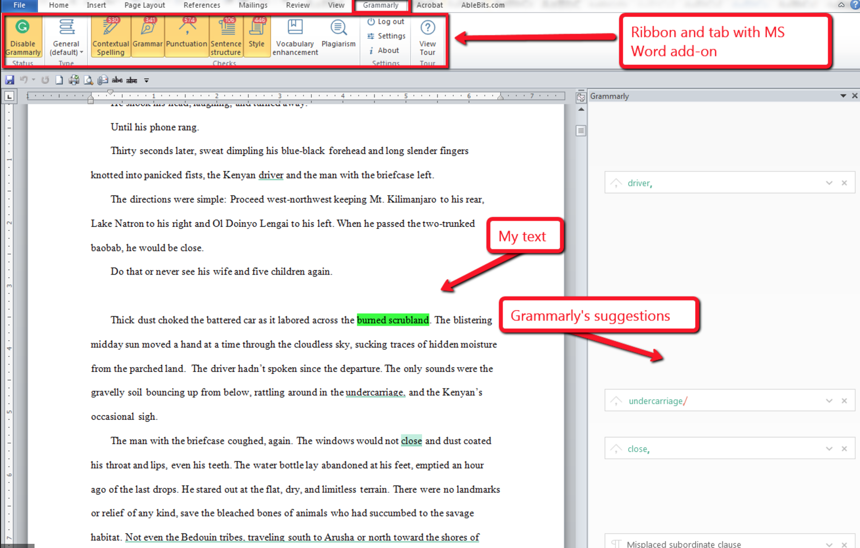Click the first strikethrough abc icon

pyautogui.click(x=117, y=80)
